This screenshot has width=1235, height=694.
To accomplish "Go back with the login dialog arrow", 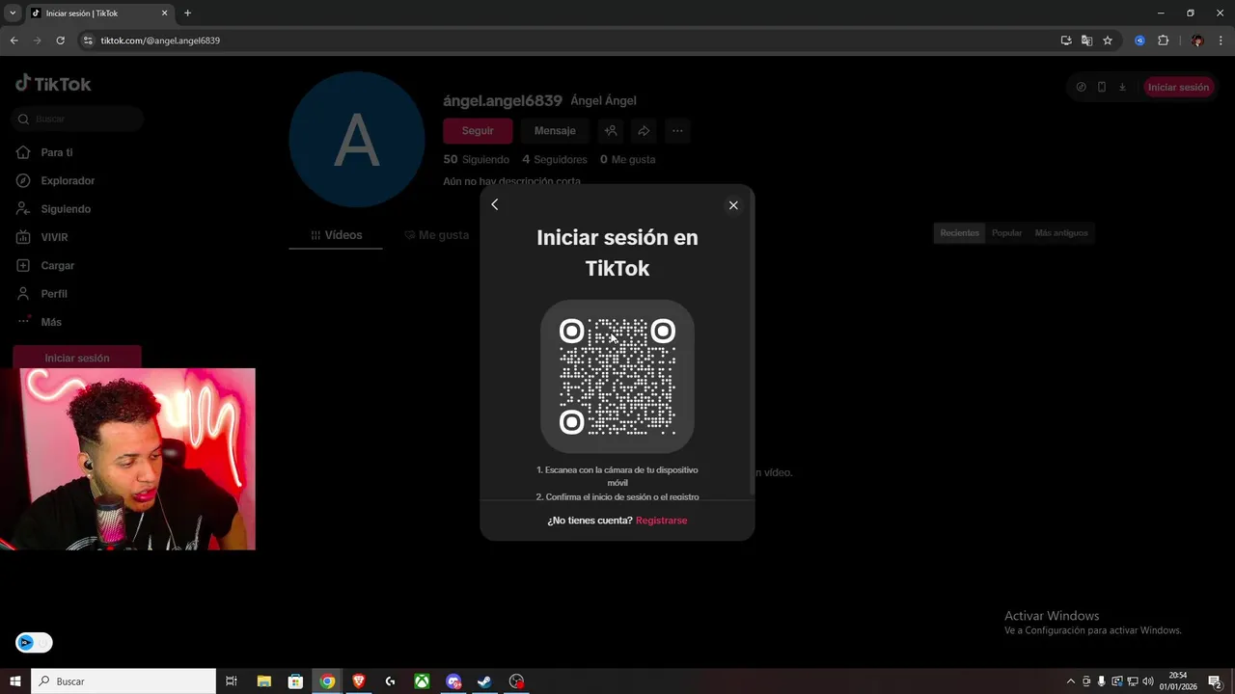I will point(495,204).
